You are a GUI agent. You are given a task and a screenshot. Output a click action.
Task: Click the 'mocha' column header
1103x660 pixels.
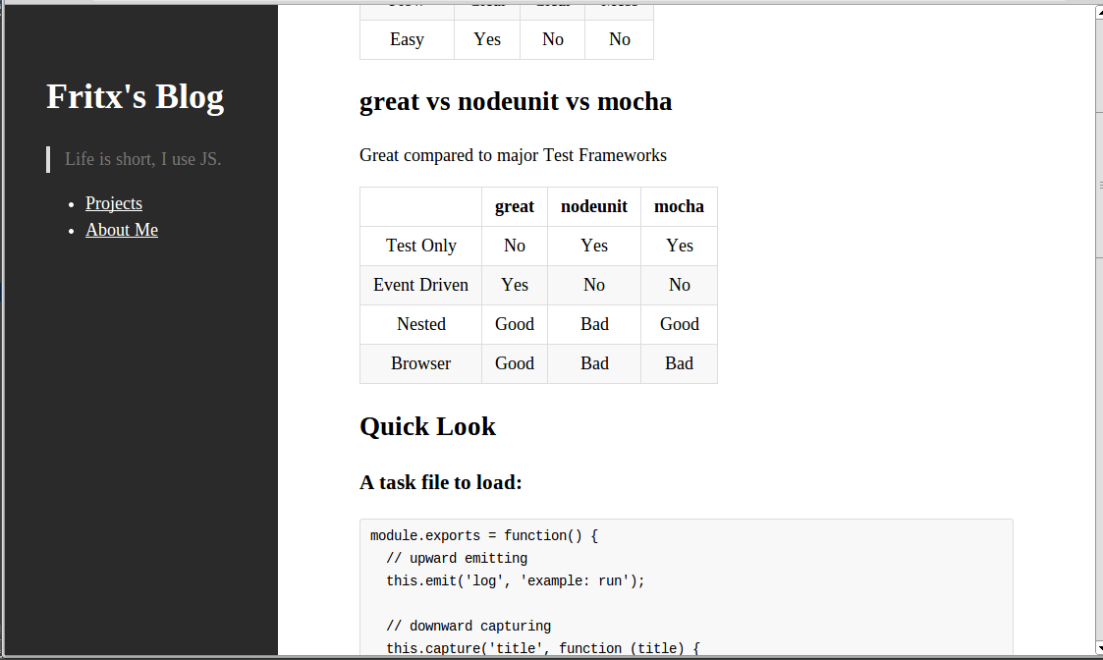pos(679,206)
